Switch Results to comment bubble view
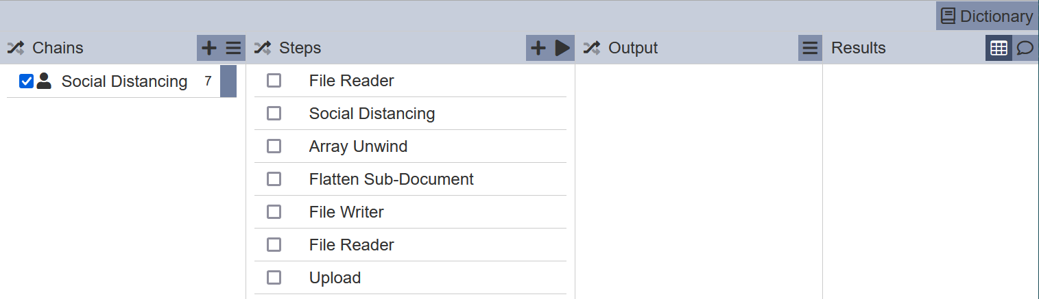Image resolution: width=1039 pixels, height=299 pixels. pyautogui.click(x=1025, y=48)
